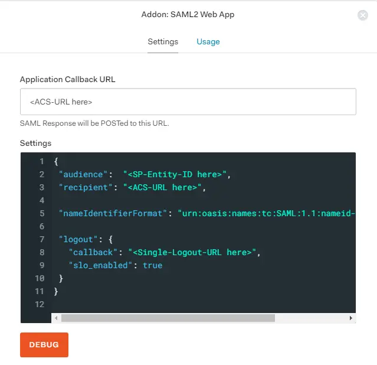The width and height of the screenshot is (377, 365).
Task: Click line number 1 in the editor gutter
Action: [x=41, y=161]
